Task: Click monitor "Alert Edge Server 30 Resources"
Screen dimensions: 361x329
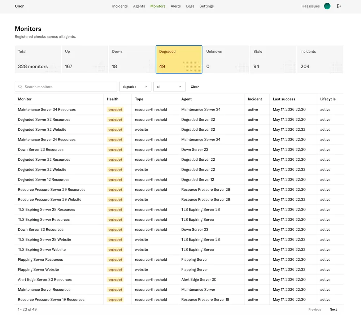Action: point(45,280)
